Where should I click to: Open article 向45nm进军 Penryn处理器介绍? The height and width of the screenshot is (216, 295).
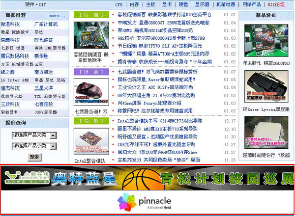[x=149, y=103]
